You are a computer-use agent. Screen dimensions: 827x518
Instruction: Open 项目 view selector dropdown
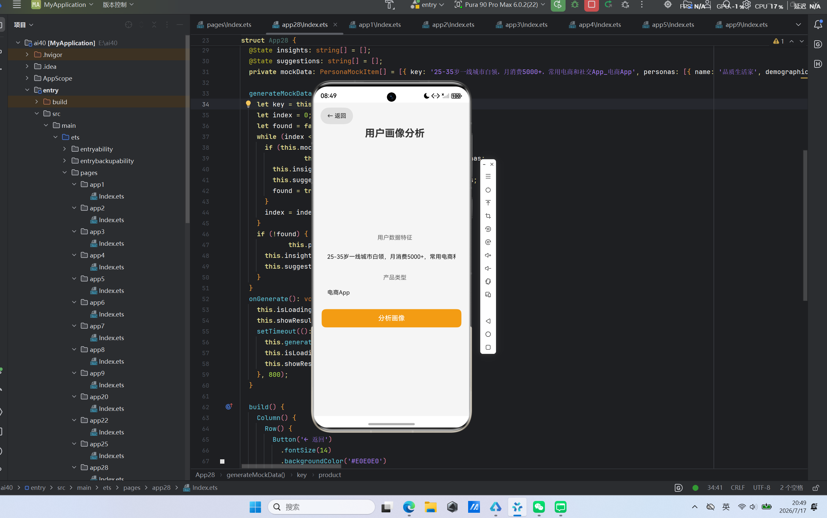(23, 25)
